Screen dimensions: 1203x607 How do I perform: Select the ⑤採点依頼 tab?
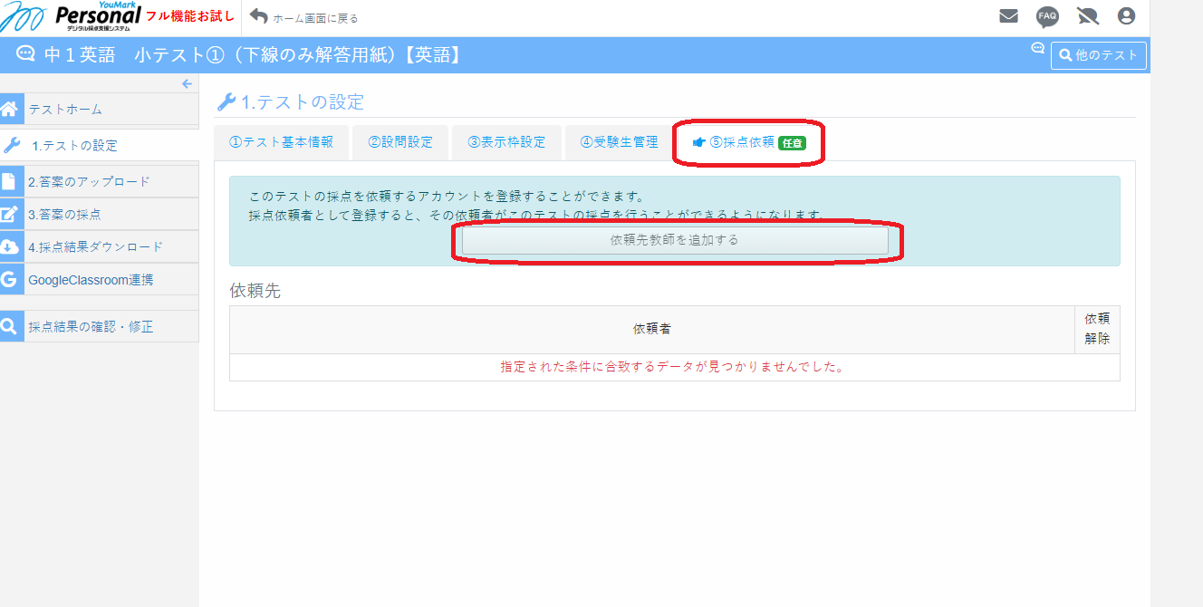click(x=747, y=142)
